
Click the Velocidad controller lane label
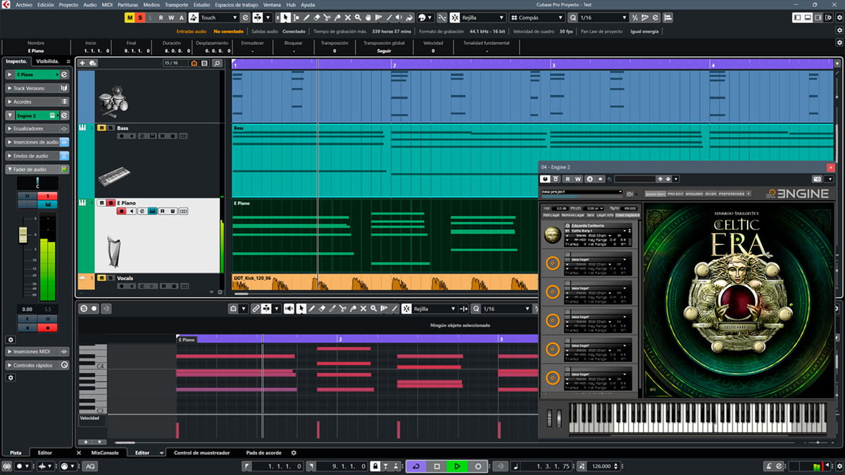89,418
